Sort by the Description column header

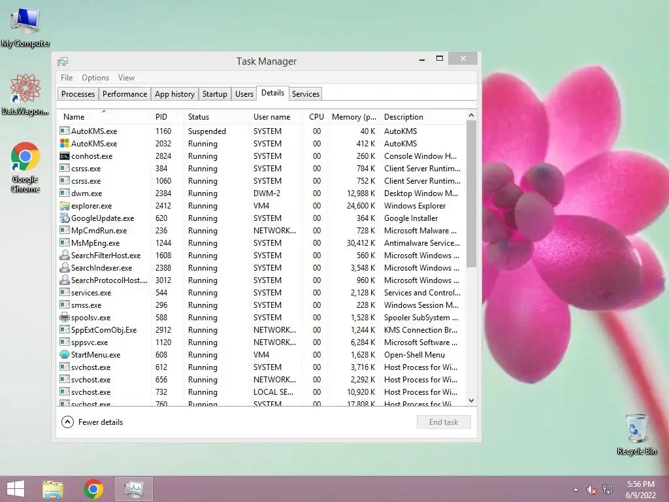tap(423, 117)
